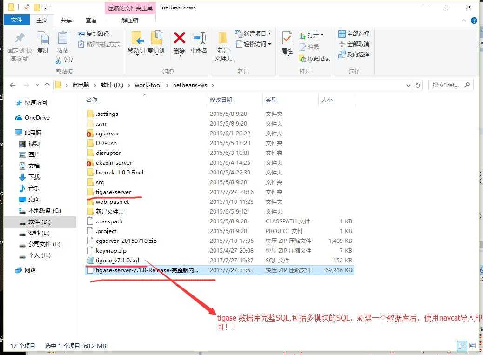Expand the chevron after work-tool in path
The image size is (483, 355).
point(167,85)
